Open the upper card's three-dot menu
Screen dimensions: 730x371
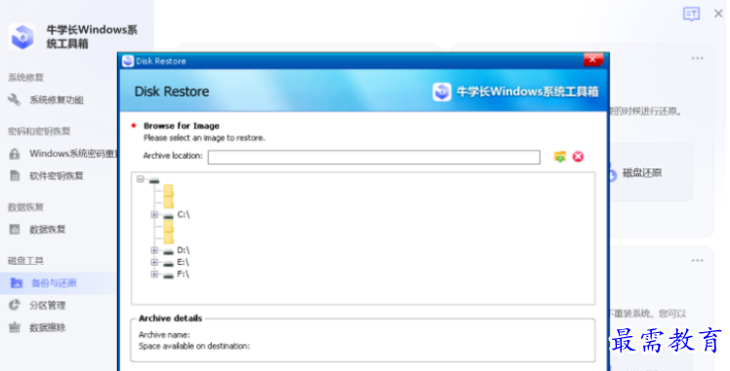coord(698,58)
